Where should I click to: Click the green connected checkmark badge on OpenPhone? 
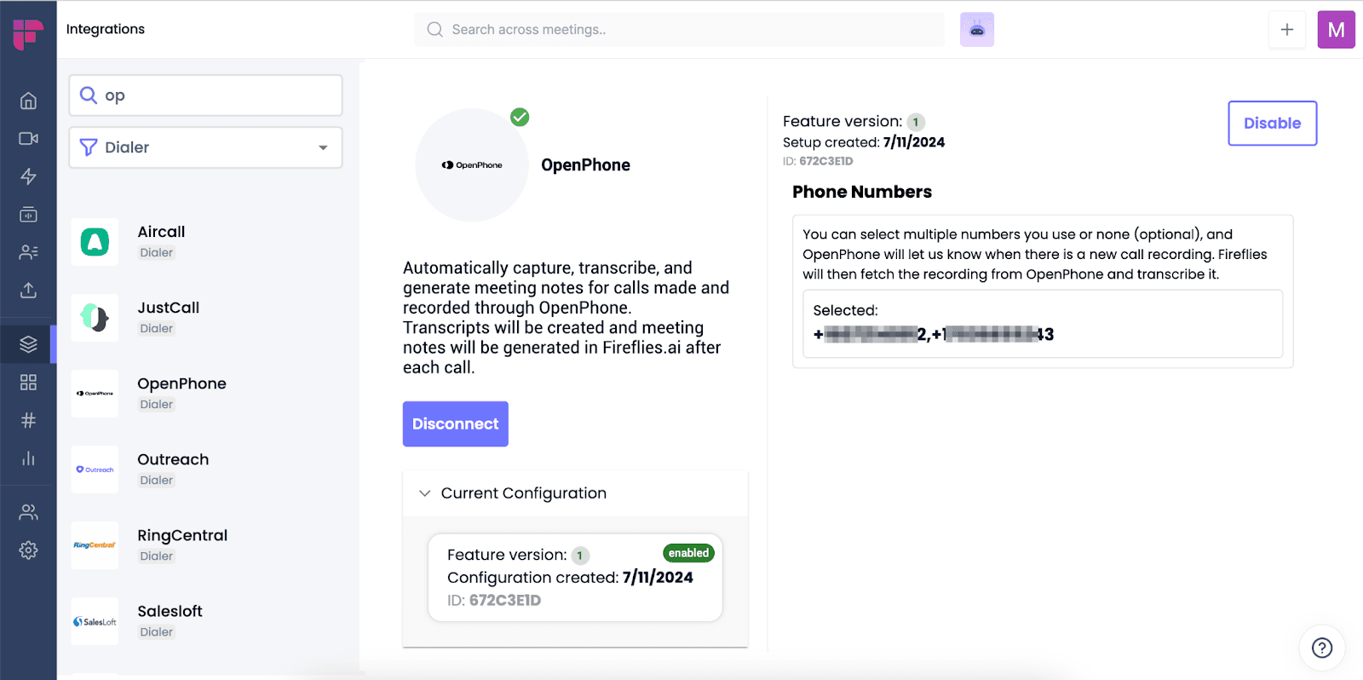coord(520,118)
